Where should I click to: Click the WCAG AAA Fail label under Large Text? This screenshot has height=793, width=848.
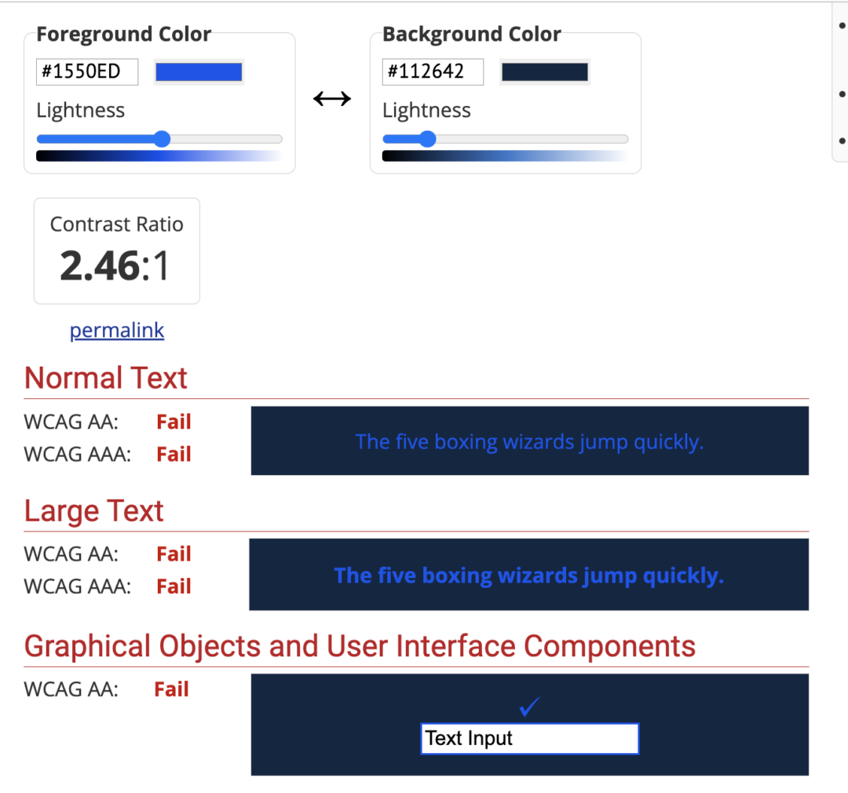click(173, 586)
